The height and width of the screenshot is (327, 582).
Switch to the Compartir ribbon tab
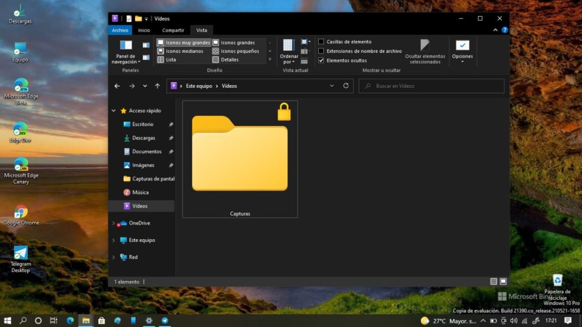point(173,31)
